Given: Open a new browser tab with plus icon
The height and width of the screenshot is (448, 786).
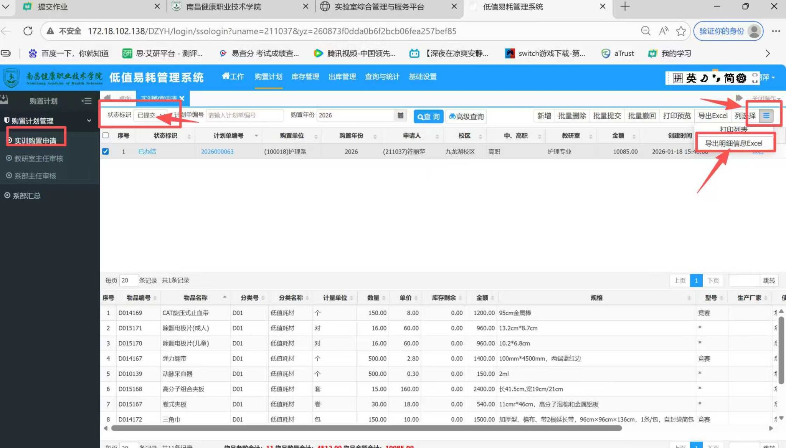Looking at the screenshot, I should (625, 7).
